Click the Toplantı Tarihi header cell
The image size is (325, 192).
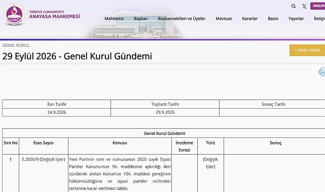click(165, 104)
